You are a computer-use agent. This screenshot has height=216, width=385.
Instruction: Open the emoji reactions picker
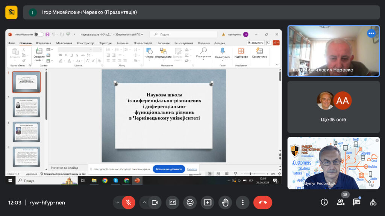point(190,202)
